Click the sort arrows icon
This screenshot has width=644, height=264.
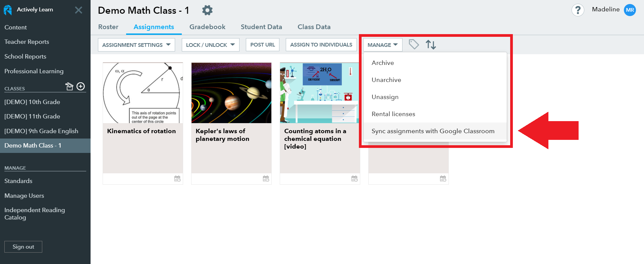431,45
